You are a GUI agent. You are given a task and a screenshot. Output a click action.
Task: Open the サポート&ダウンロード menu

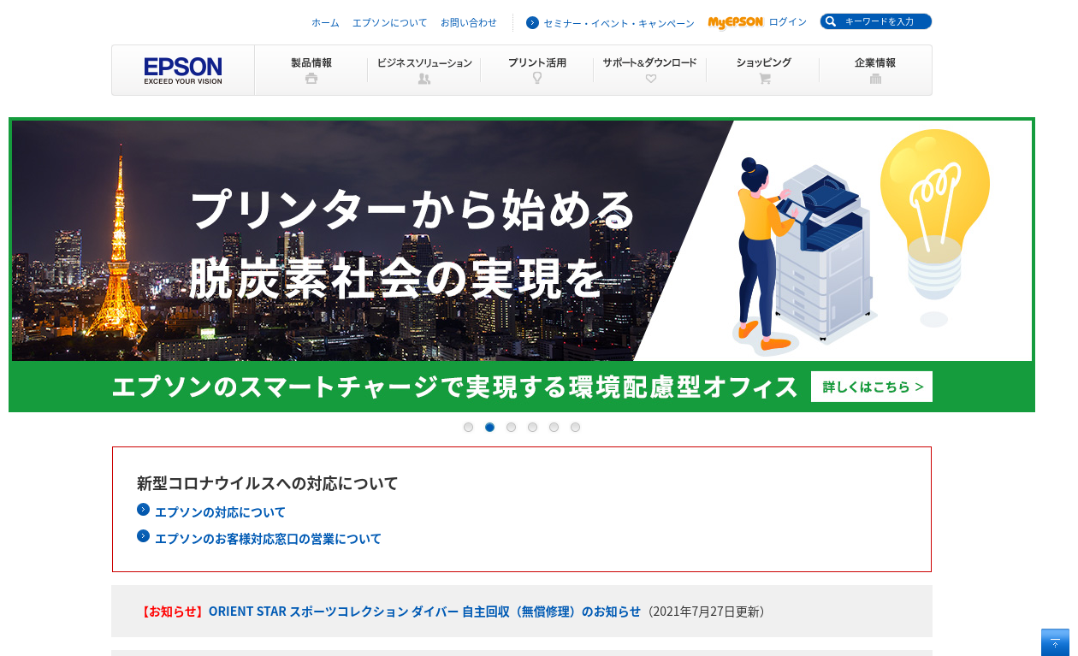650,70
